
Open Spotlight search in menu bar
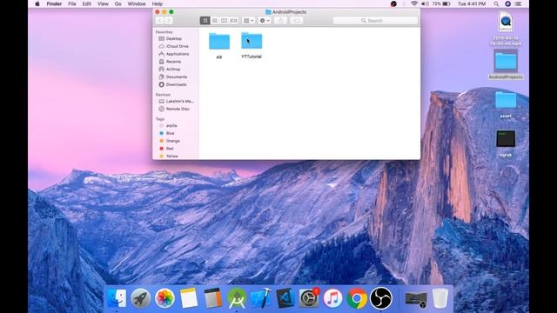pos(496,3)
